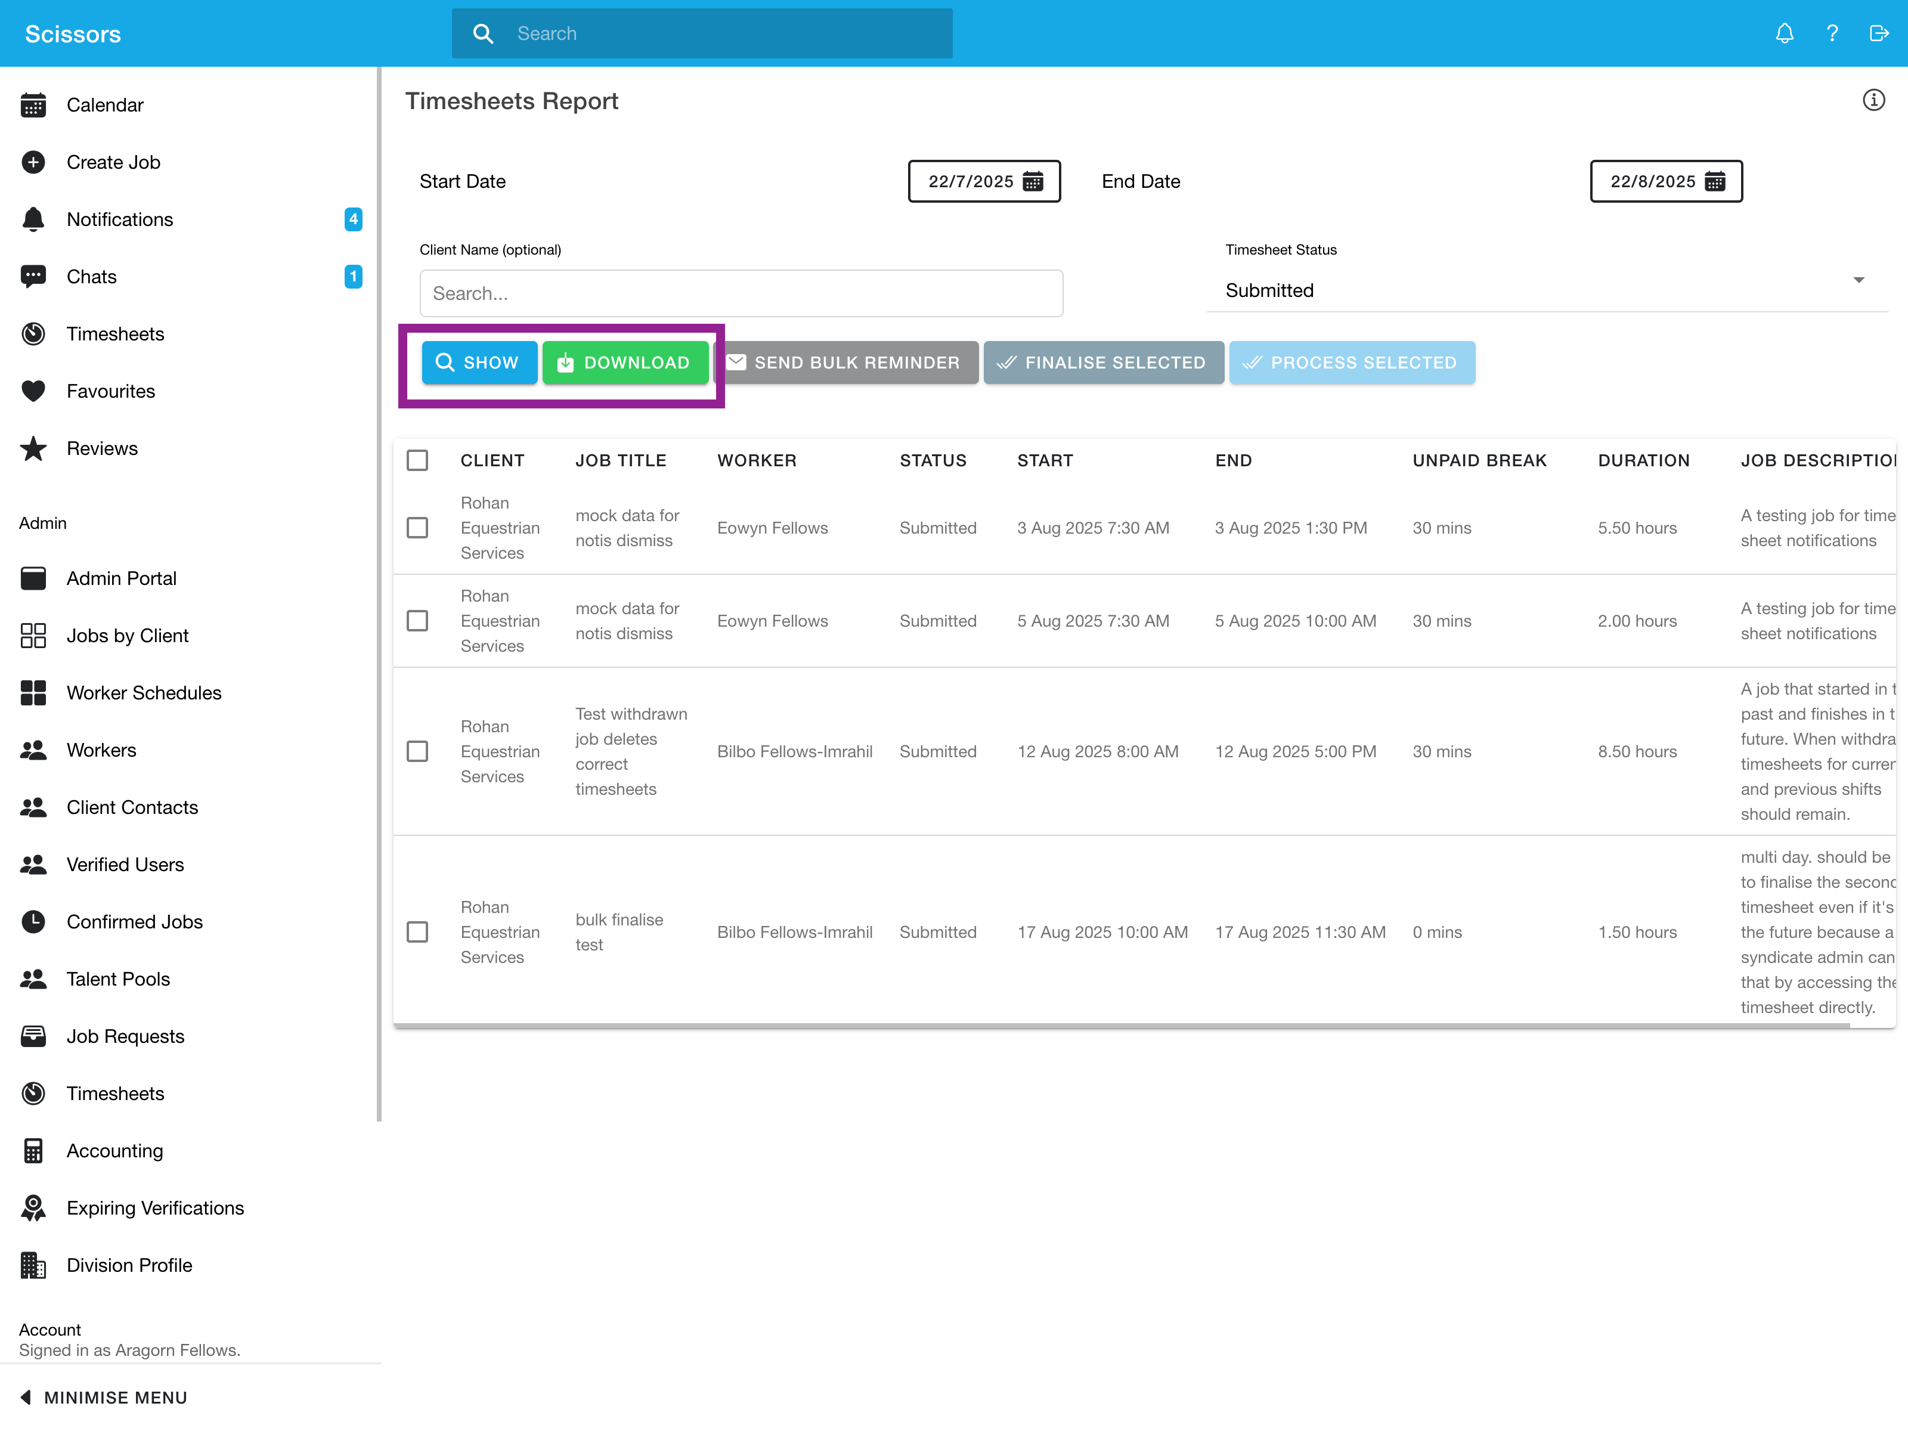The width and height of the screenshot is (1908, 1431).
Task: Click the notification bell icon in header
Action: pyautogui.click(x=1784, y=33)
